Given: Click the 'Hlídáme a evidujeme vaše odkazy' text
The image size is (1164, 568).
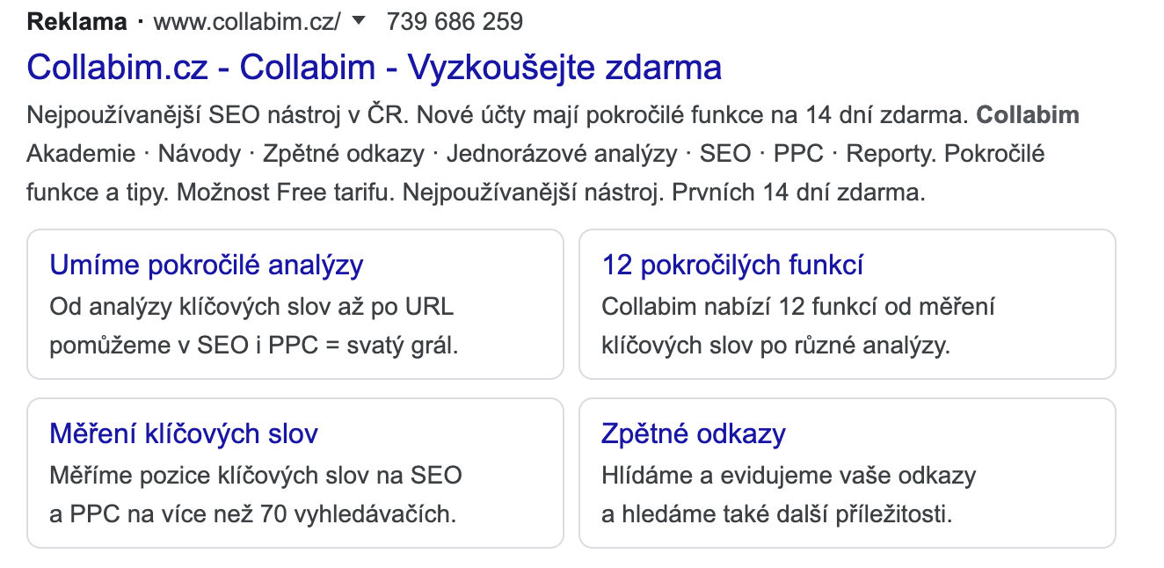Looking at the screenshot, I should pyautogui.click(x=789, y=495).
